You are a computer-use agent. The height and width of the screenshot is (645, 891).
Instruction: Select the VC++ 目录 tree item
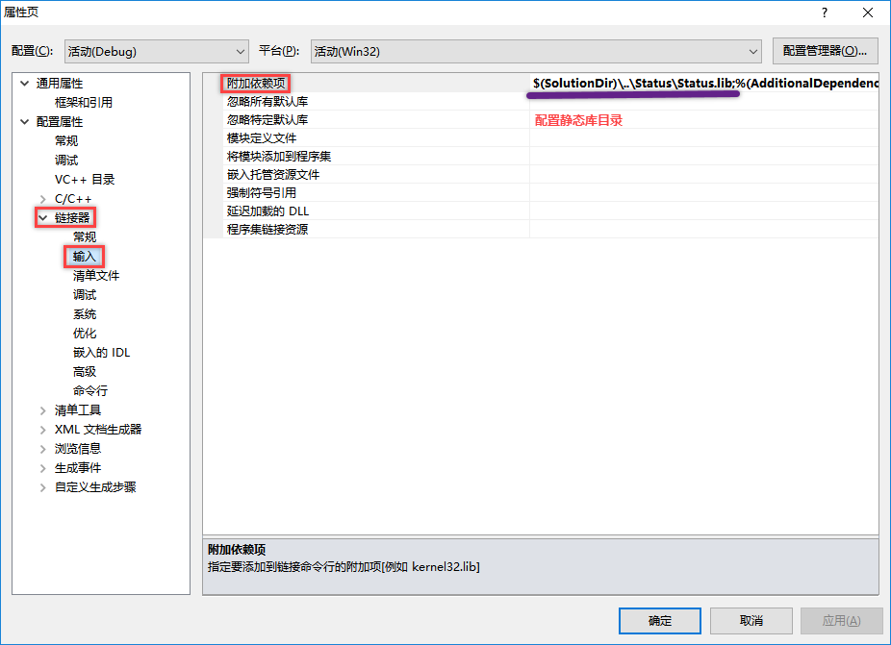[x=85, y=180]
